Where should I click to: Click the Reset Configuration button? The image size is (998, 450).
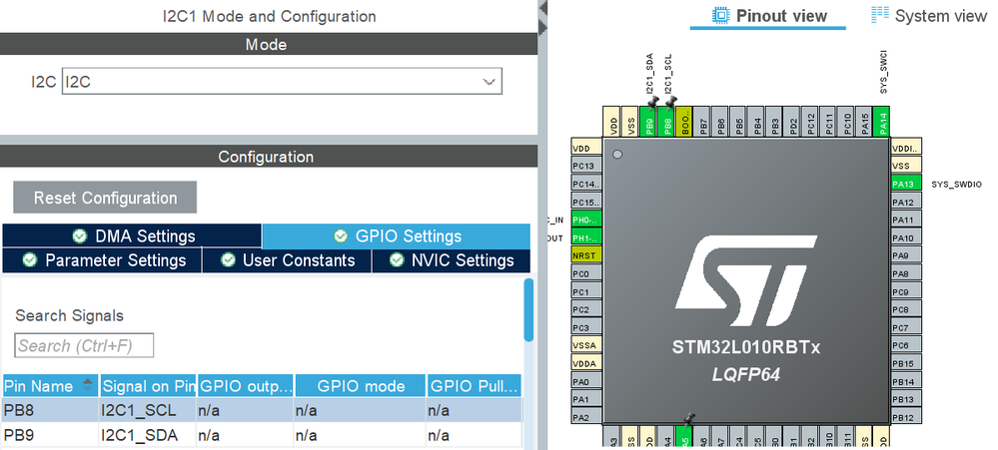coord(105,198)
